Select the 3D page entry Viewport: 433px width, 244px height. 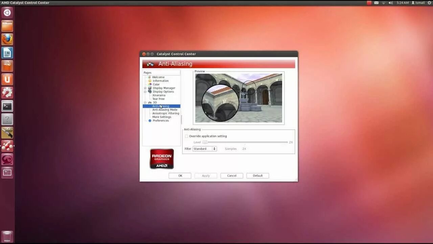pos(155,102)
